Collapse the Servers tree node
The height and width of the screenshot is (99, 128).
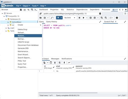coord(2,13)
